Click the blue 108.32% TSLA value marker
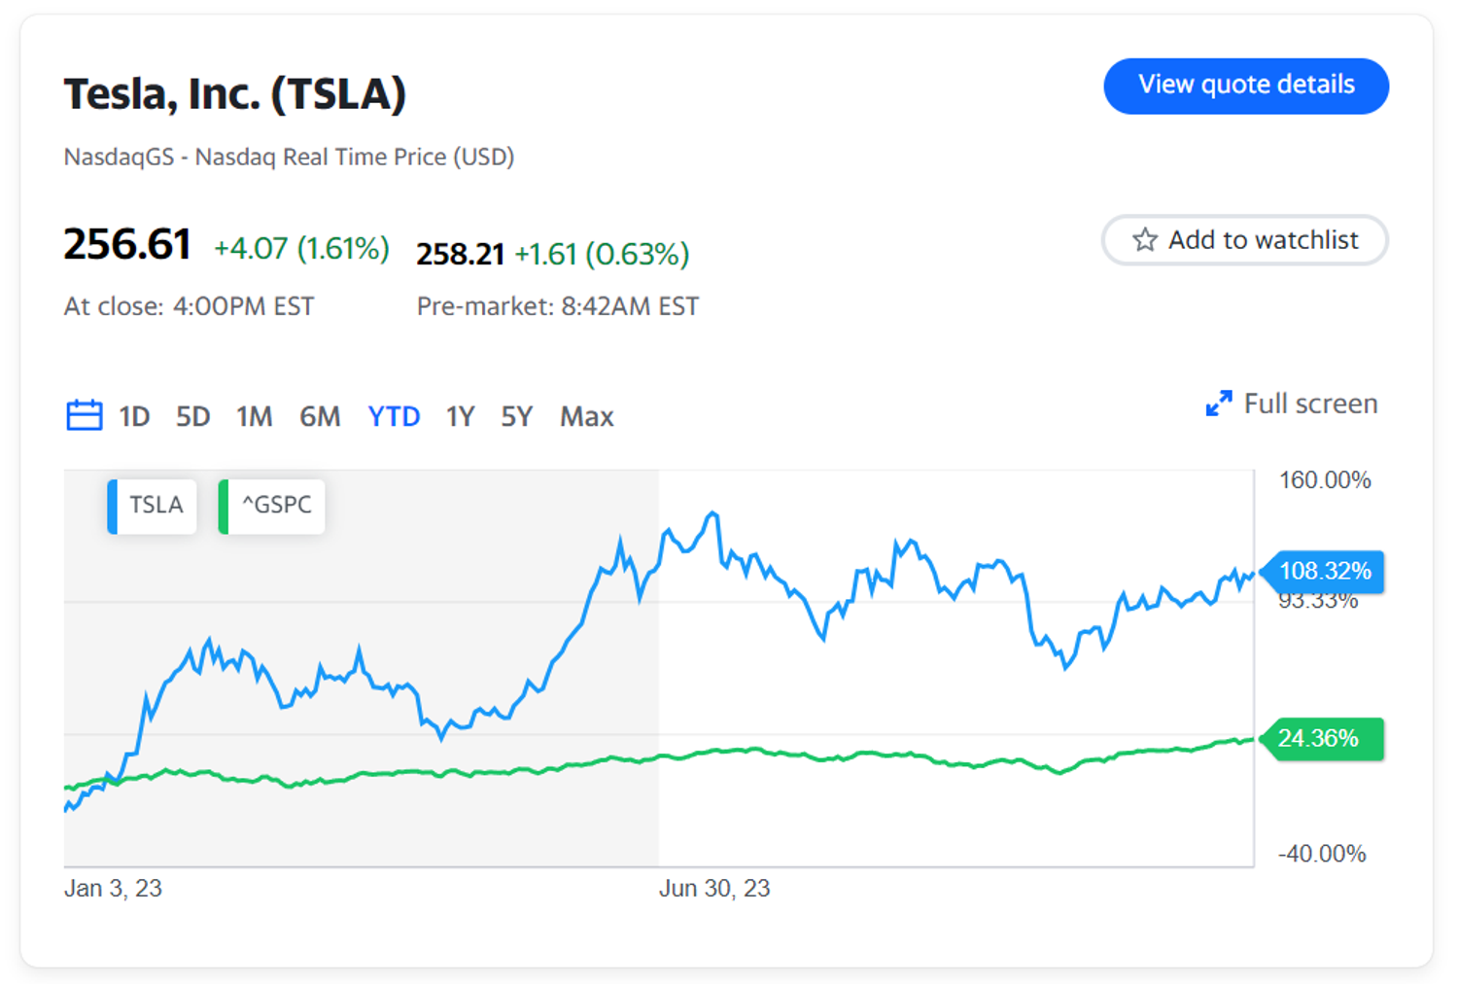The width and height of the screenshot is (1458, 984). 1322,571
